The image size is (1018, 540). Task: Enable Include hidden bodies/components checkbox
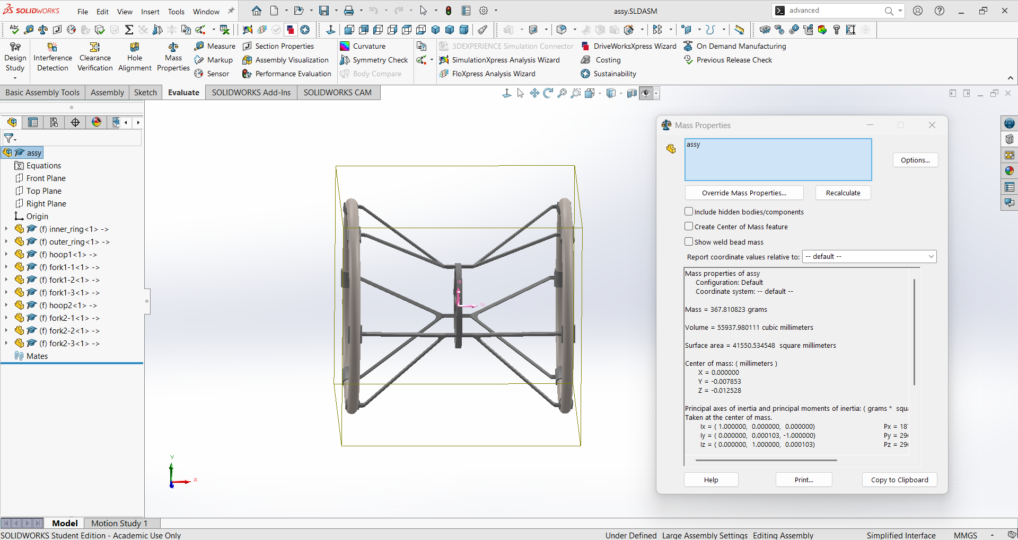pos(689,212)
